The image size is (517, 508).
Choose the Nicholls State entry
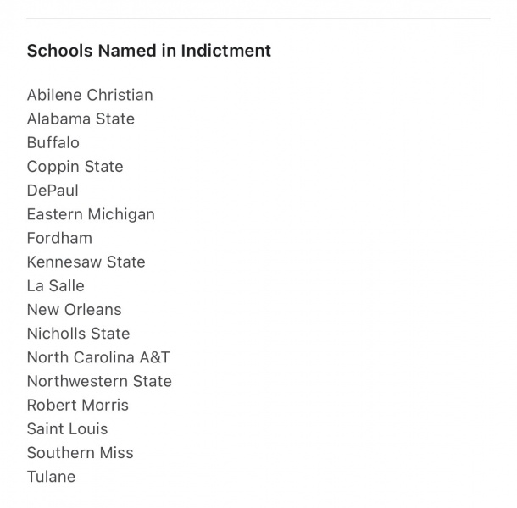coord(78,334)
